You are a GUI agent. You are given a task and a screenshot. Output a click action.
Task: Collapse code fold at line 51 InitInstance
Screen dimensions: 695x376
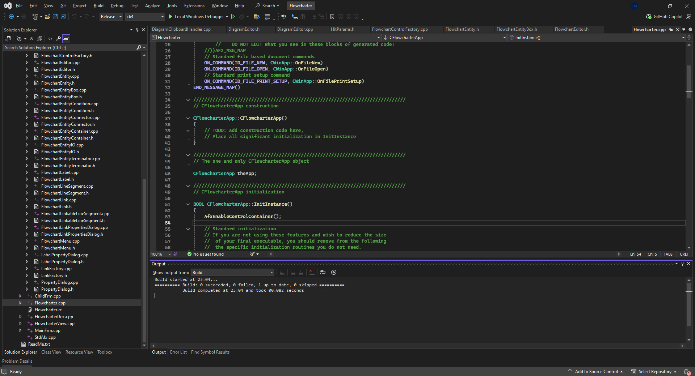[188, 204]
